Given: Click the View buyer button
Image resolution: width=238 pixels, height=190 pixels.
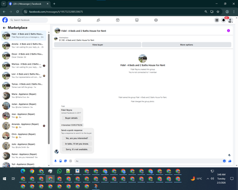Looking at the screenshot, I should (98, 45).
